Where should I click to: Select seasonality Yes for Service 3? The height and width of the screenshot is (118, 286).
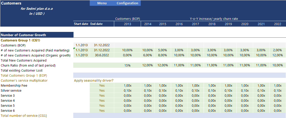pyautogui.click(x=102, y=95)
